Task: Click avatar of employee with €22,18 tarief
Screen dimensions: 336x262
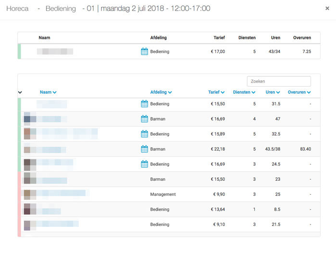Action: tap(27, 150)
